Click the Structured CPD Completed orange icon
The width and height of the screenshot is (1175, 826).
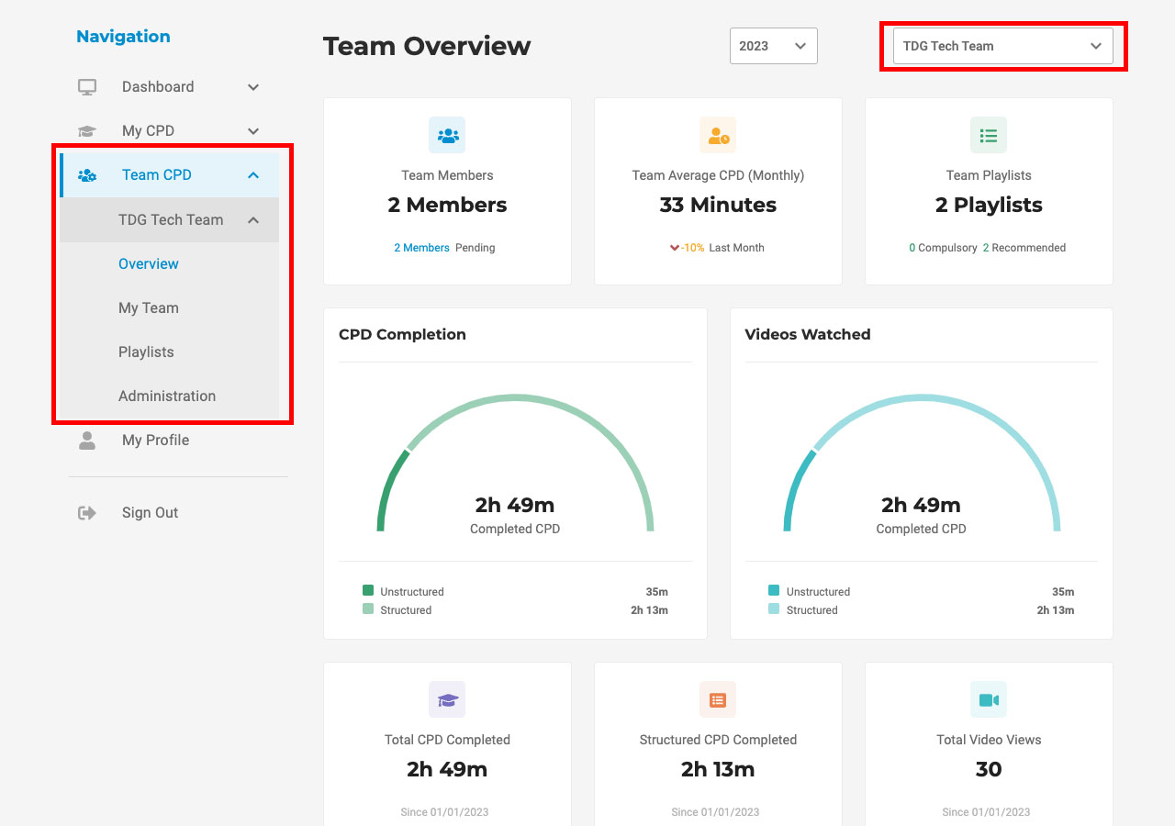click(x=718, y=699)
